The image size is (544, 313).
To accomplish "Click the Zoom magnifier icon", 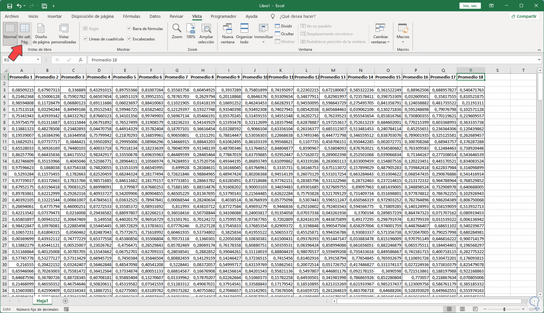I will 177,29.
